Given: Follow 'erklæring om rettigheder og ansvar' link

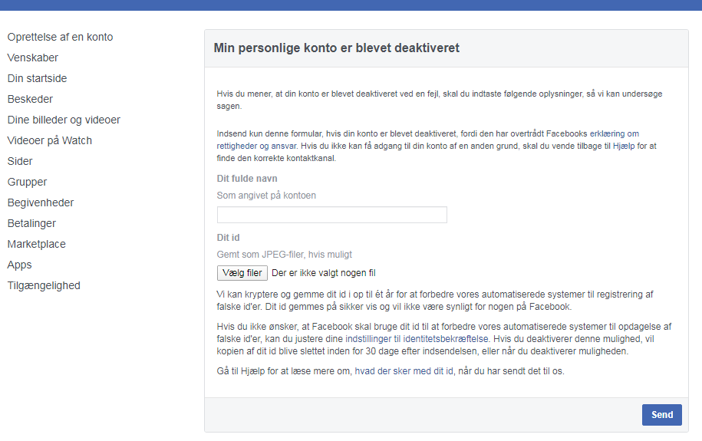Looking at the screenshot, I should (x=614, y=134).
